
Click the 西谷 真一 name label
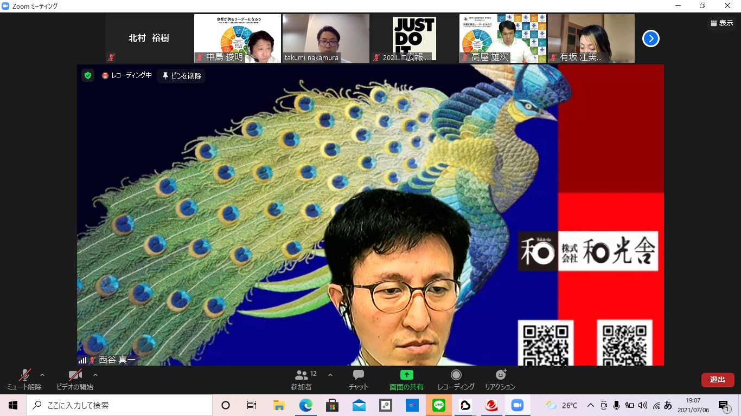click(117, 360)
